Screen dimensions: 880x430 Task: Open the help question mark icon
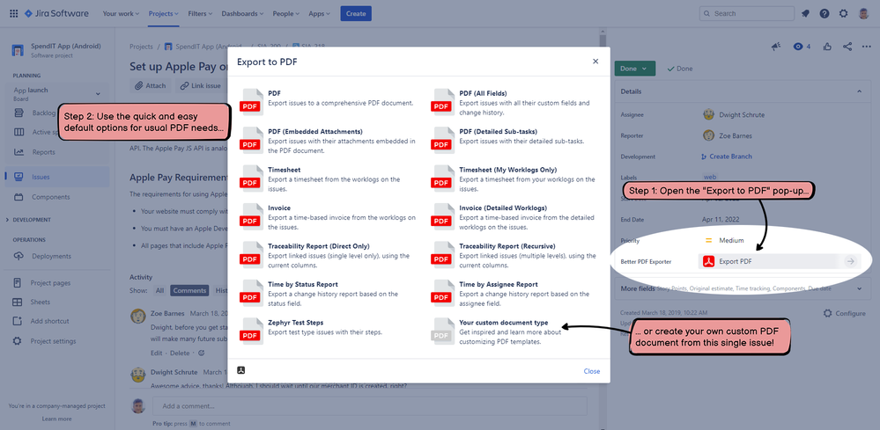825,13
